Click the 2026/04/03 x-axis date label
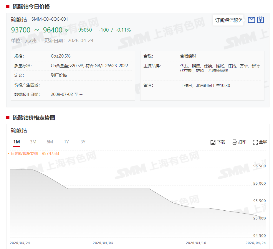The height and width of the screenshot is (249, 273). click(103, 243)
